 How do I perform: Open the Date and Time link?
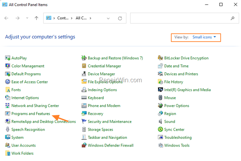pyautogui.click(x=176, y=66)
